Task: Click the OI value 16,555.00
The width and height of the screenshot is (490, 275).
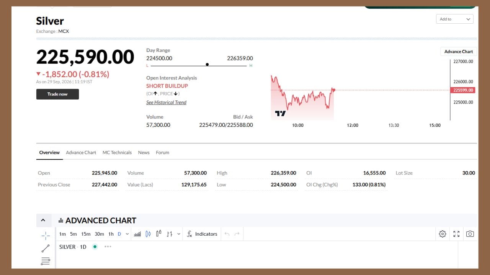Action: point(374,173)
